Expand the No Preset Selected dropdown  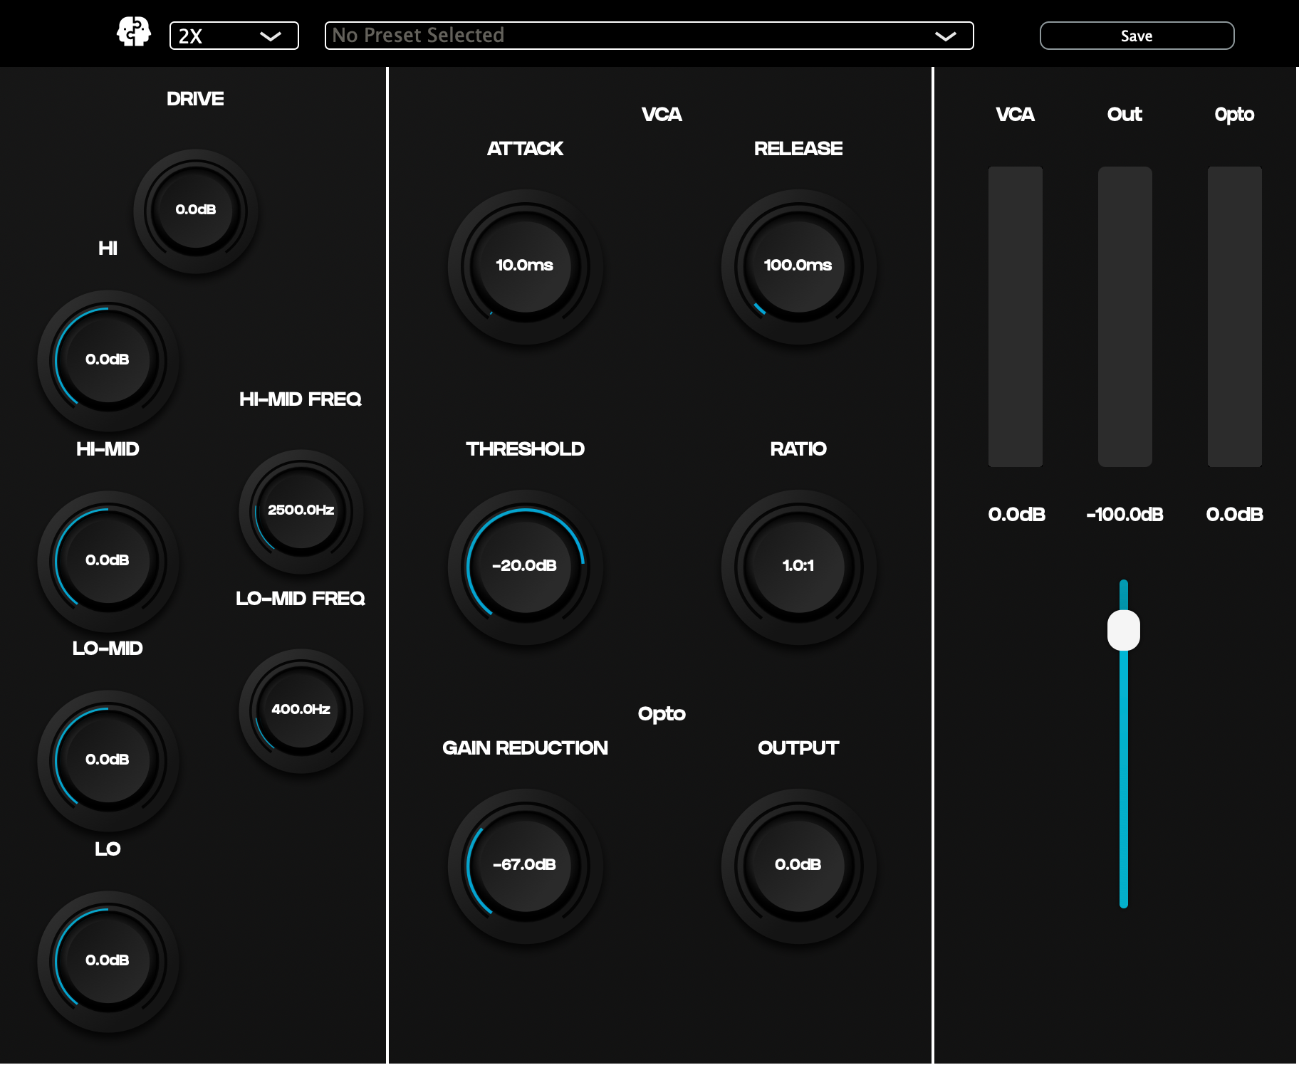tap(649, 36)
